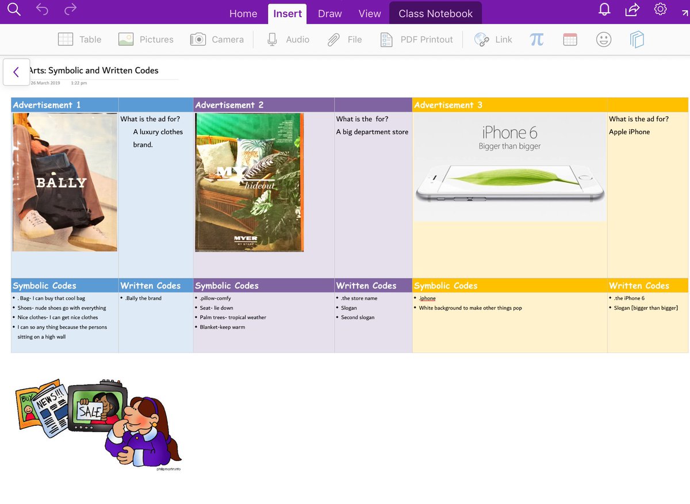The height and width of the screenshot is (504, 690).
Task: Open the blue notebook stack icon
Action: [x=637, y=39]
